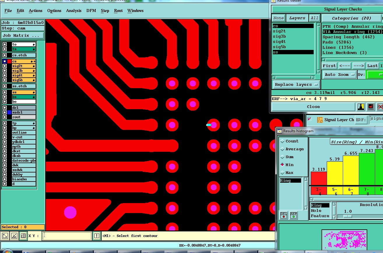Viewport: 383px width, 253px height.
Task: Click the Last result button
Action: 373,66
